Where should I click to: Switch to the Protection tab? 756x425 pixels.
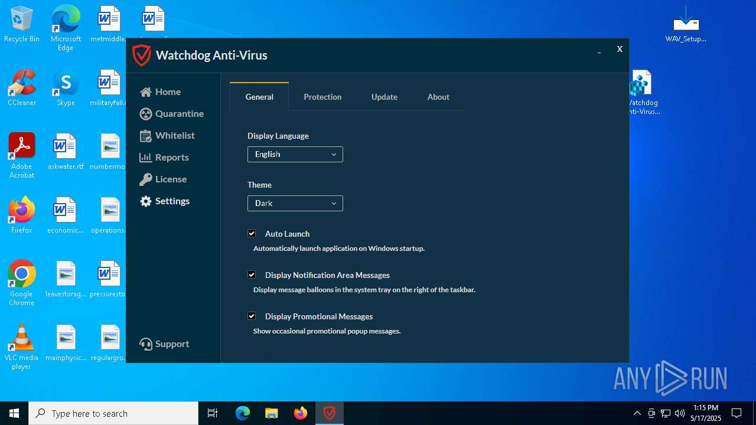coord(322,97)
